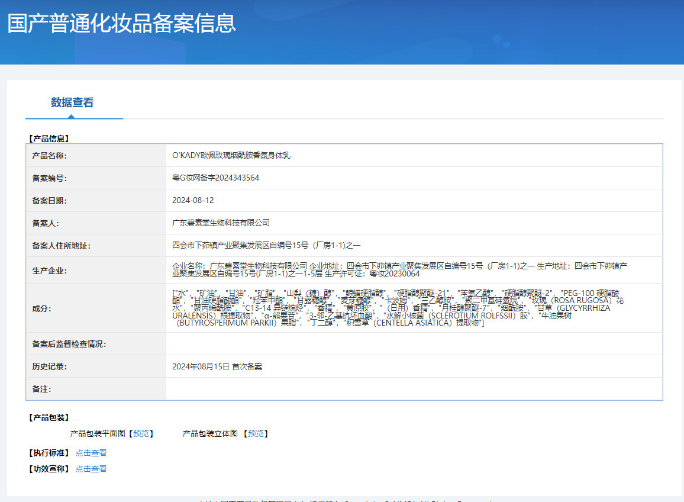Image resolution: width=684 pixels, height=502 pixels.
Task: Click the 【产品包装】 section heading
Action: [x=49, y=417]
